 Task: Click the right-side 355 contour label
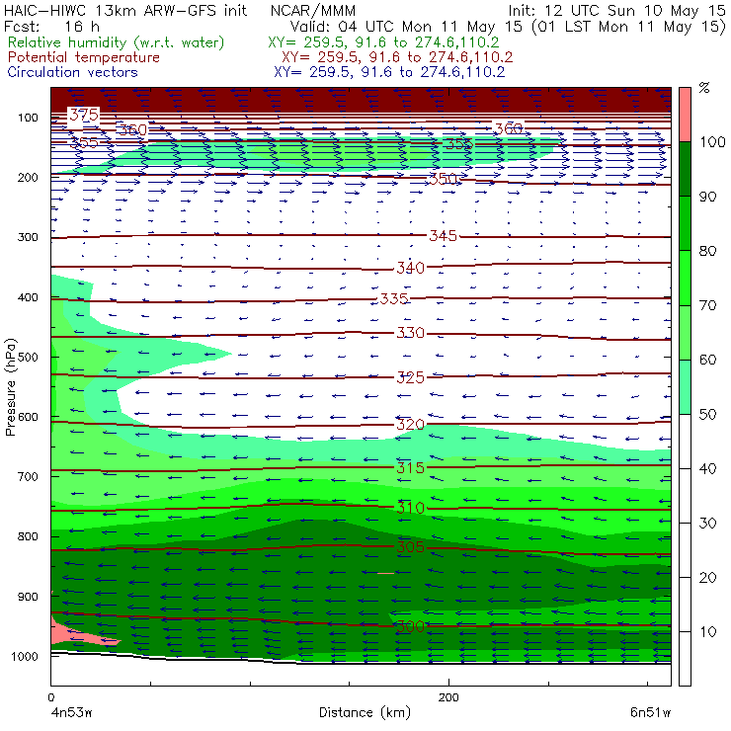click(459, 143)
